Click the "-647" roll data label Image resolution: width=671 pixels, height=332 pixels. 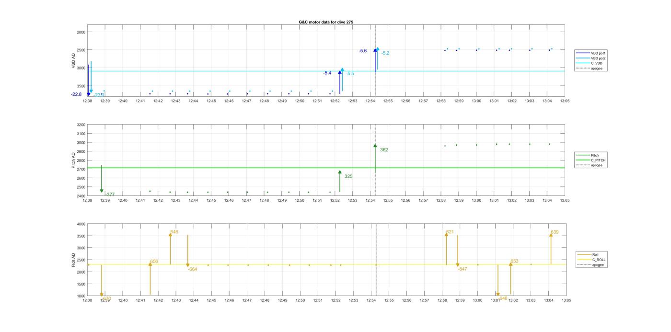(x=462, y=269)
